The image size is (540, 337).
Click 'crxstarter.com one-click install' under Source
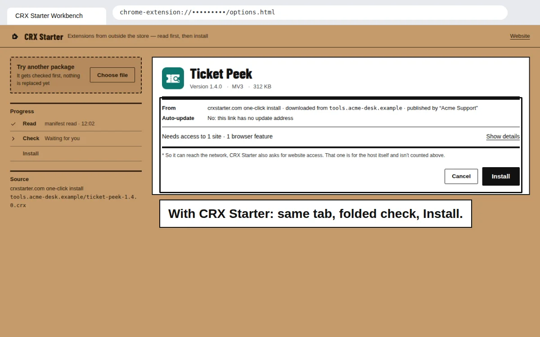pos(47,189)
